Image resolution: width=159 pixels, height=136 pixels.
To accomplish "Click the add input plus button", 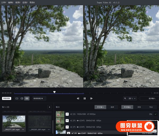I will coord(49,107).
